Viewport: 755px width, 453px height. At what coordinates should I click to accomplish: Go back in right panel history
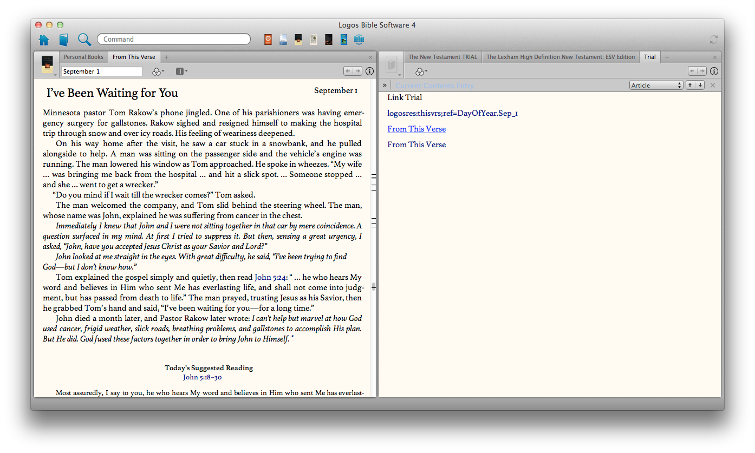coord(693,71)
